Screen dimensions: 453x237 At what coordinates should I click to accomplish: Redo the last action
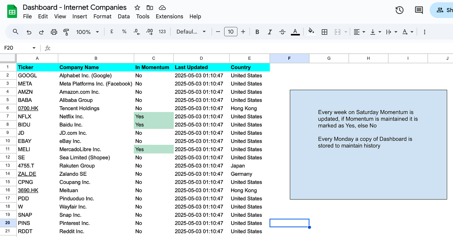(41, 32)
